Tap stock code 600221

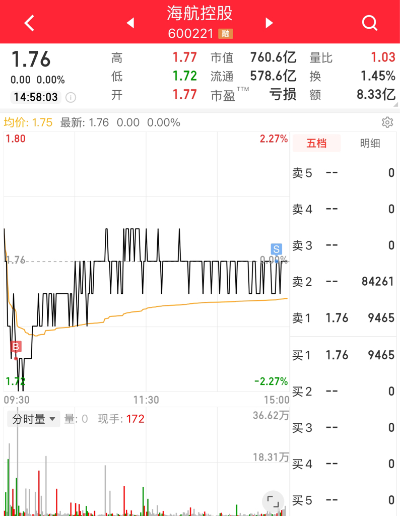click(191, 34)
